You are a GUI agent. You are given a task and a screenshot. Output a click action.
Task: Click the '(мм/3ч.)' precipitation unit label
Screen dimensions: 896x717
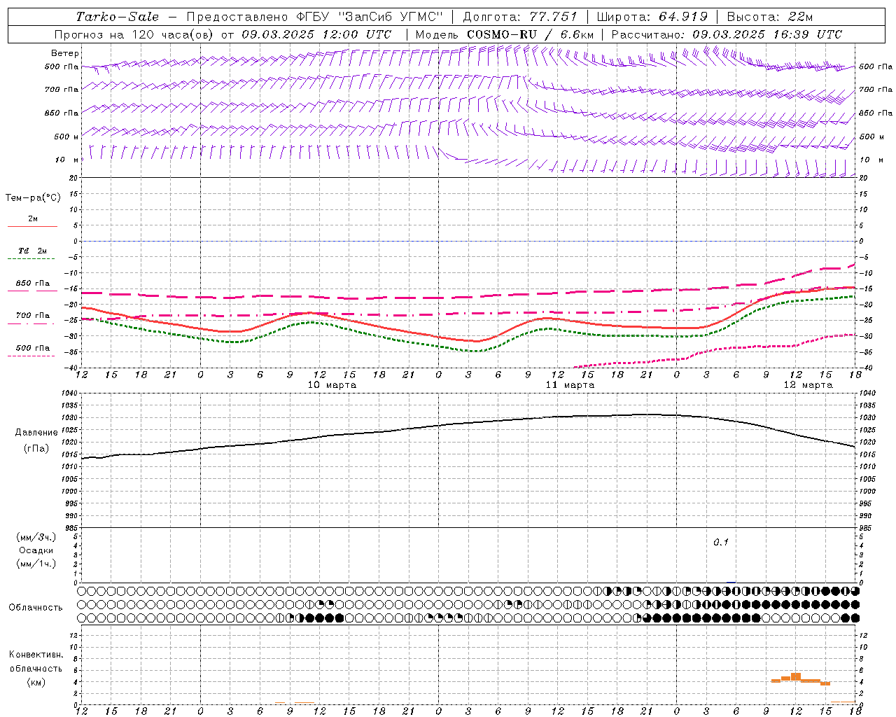[x=36, y=537]
